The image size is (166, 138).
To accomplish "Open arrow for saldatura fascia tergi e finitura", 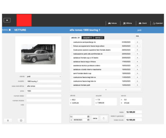I will (137, 62).
